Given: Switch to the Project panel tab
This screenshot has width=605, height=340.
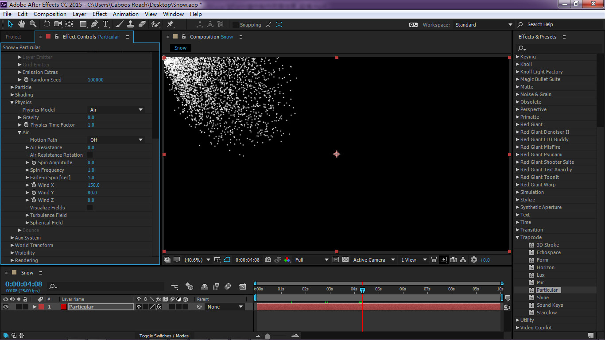Looking at the screenshot, I should [14, 37].
